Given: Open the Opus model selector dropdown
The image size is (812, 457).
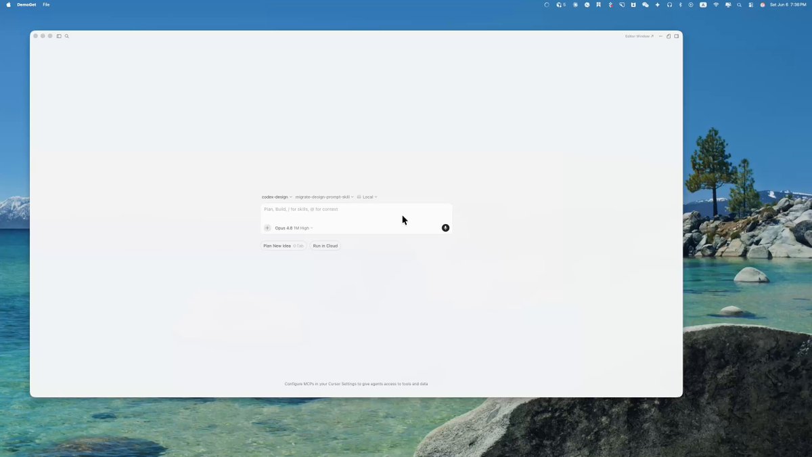Looking at the screenshot, I should click(294, 228).
